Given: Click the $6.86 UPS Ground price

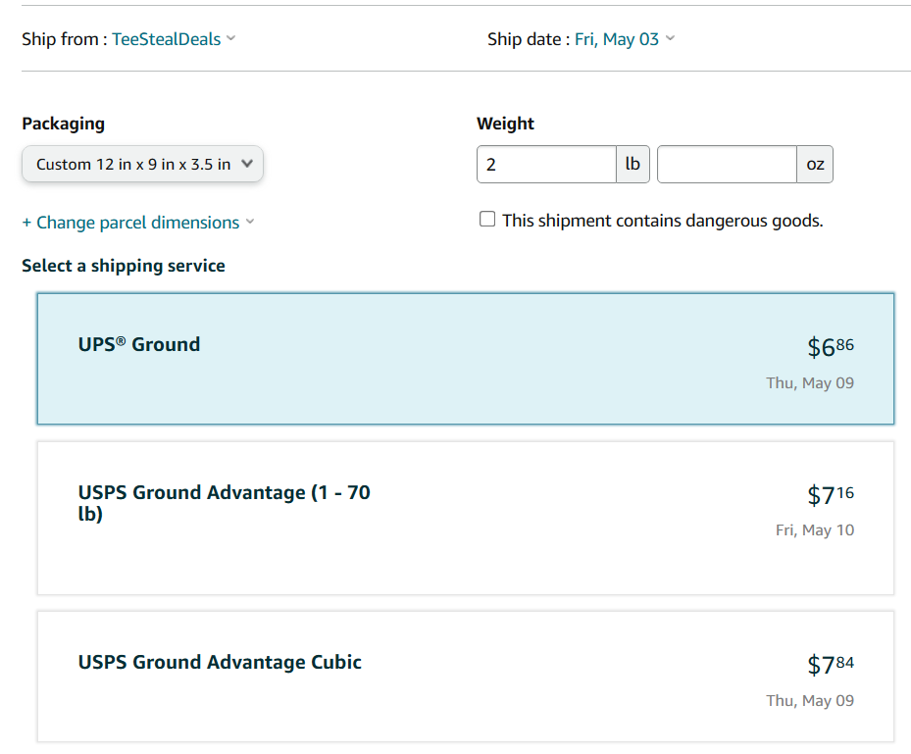Looking at the screenshot, I should tap(831, 347).
